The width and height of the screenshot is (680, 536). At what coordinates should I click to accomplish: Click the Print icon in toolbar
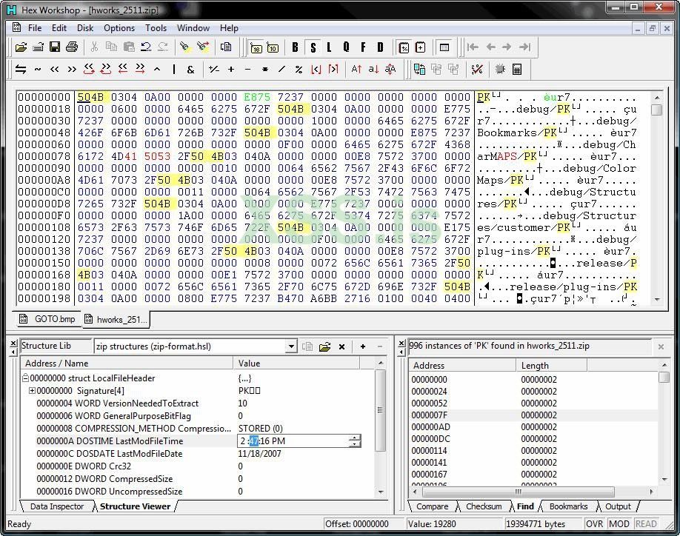pyautogui.click(x=72, y=47)
